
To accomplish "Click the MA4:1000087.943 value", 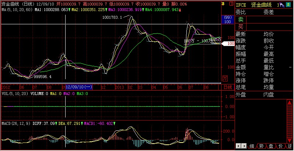I will (x=162, y=9).
